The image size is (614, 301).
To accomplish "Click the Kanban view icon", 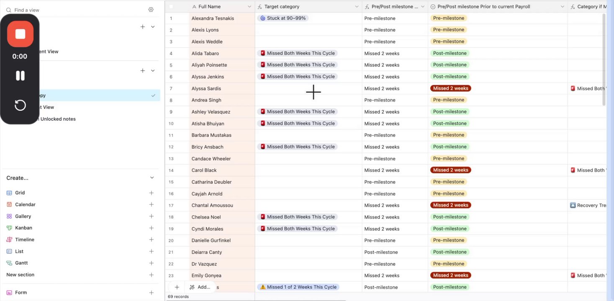I will click(9, 228).
